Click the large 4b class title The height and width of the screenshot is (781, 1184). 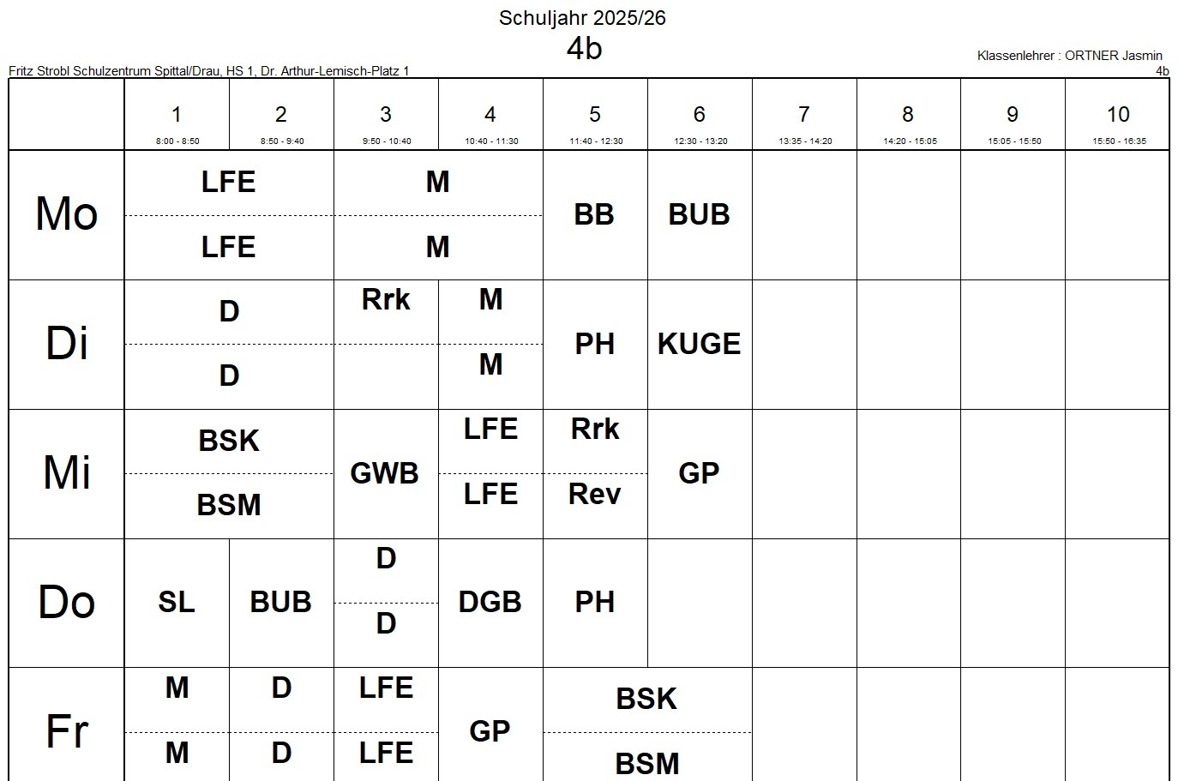[584, 49]
